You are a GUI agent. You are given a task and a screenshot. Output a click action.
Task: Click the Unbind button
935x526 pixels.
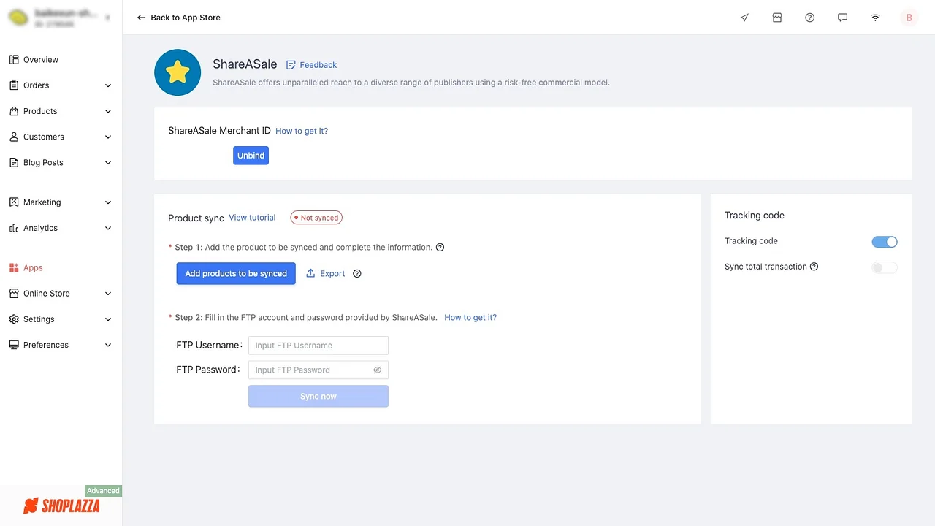tap(251, 155)
